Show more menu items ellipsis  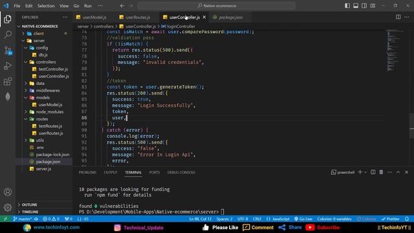100,6
